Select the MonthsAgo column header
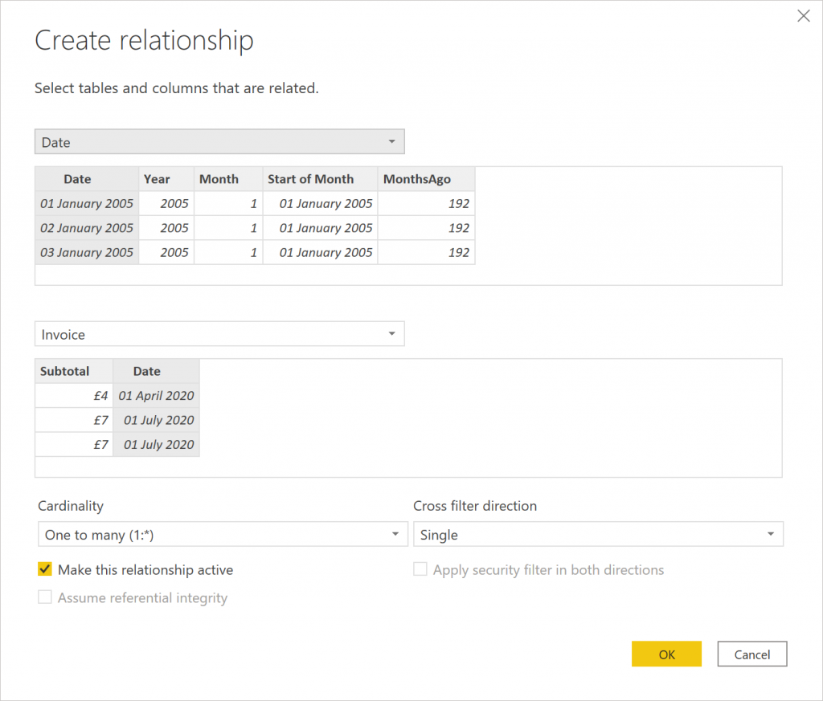 click(426, 179)
